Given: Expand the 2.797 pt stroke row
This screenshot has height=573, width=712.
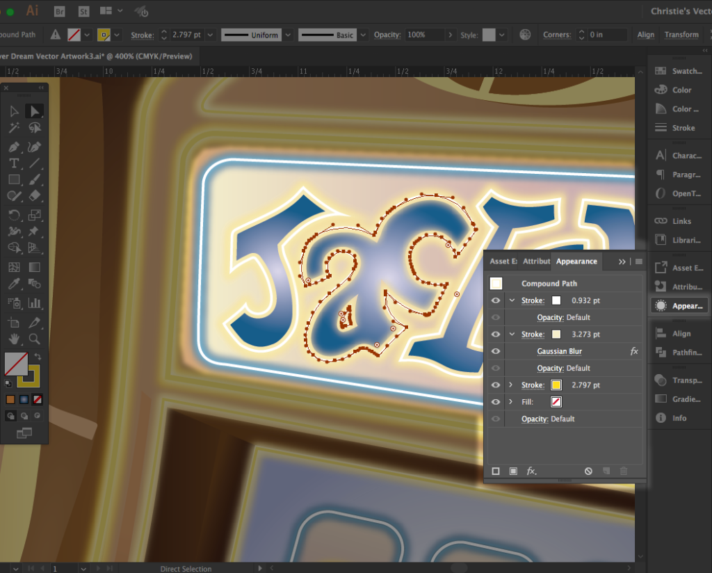Looking at the screenshot, I should pyautogui.click(x=512, y=385).
